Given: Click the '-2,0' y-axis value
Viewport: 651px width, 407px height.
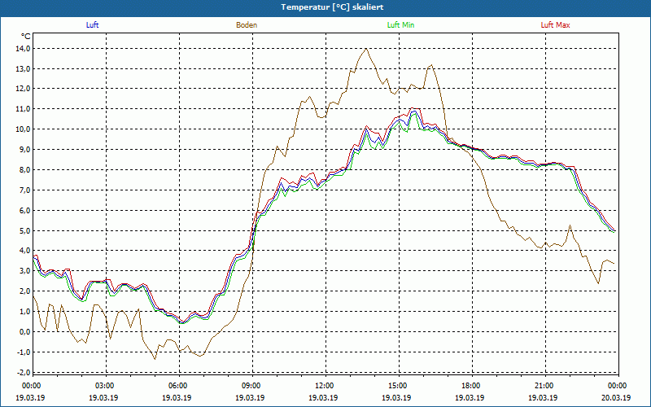Looking at the screenshot, I should [x=24, y=372].
